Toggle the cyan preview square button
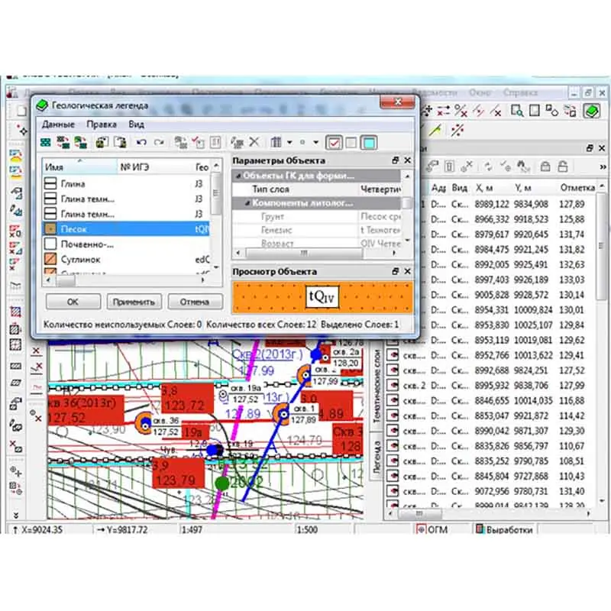 [368, 143]
